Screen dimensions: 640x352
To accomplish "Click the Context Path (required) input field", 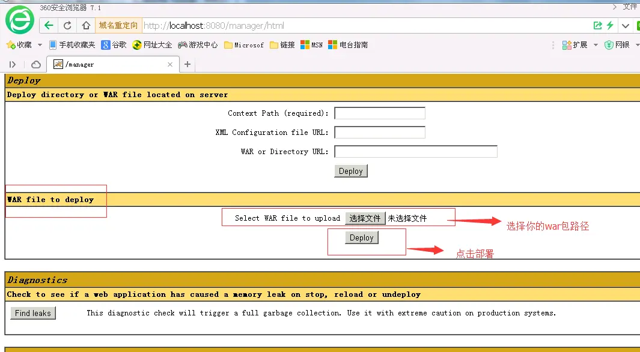I will click(380, 113).
